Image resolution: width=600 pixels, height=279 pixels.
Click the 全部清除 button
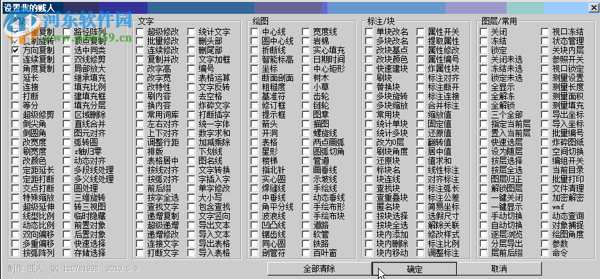point(319,268)
